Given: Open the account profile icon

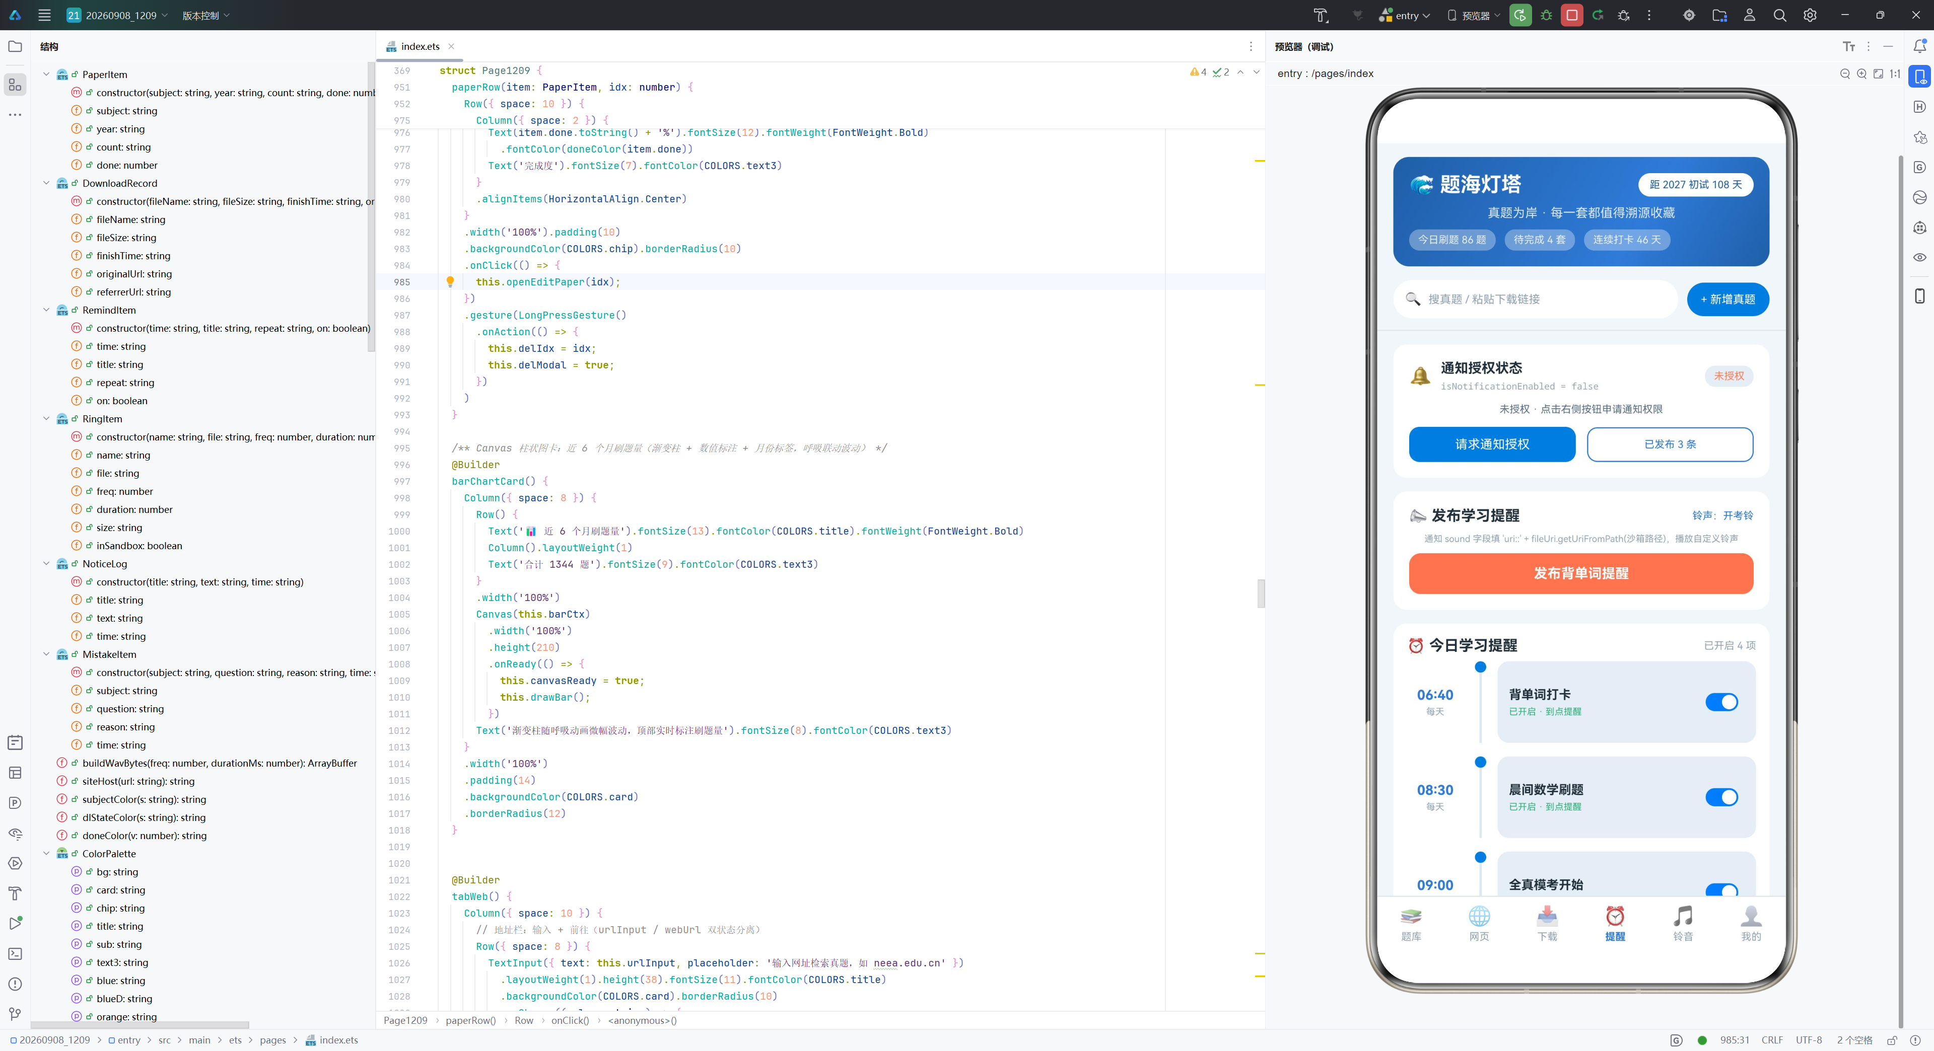Looking at the screenshot, I should (x=1749, y=15).
